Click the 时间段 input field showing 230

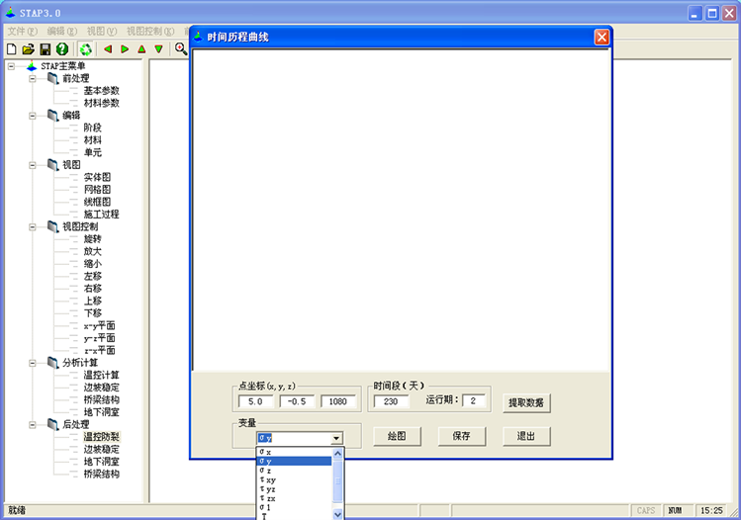(x=391, y=401)
